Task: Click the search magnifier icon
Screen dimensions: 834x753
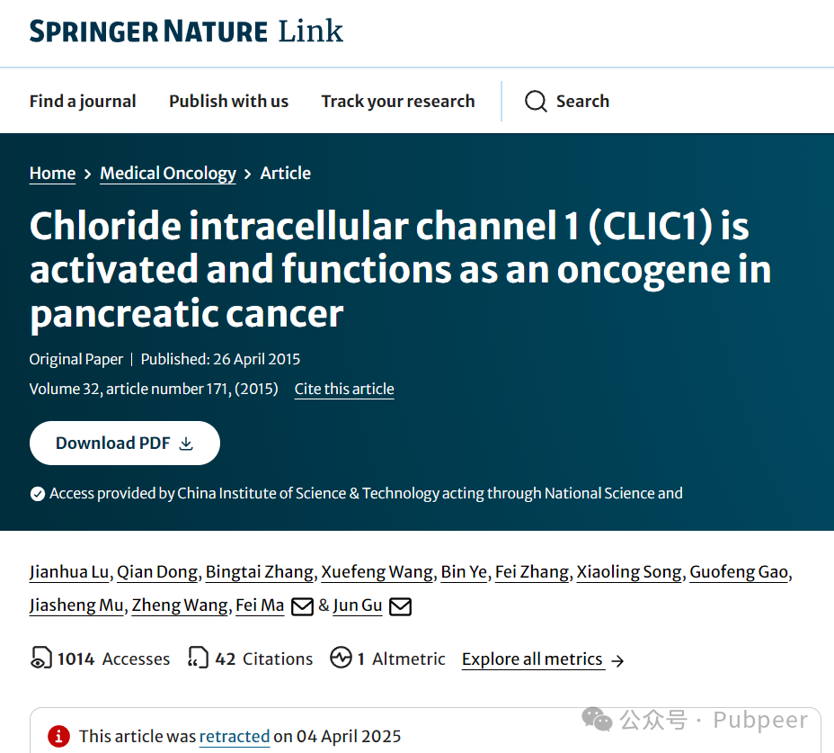Action: click(536, 101)
